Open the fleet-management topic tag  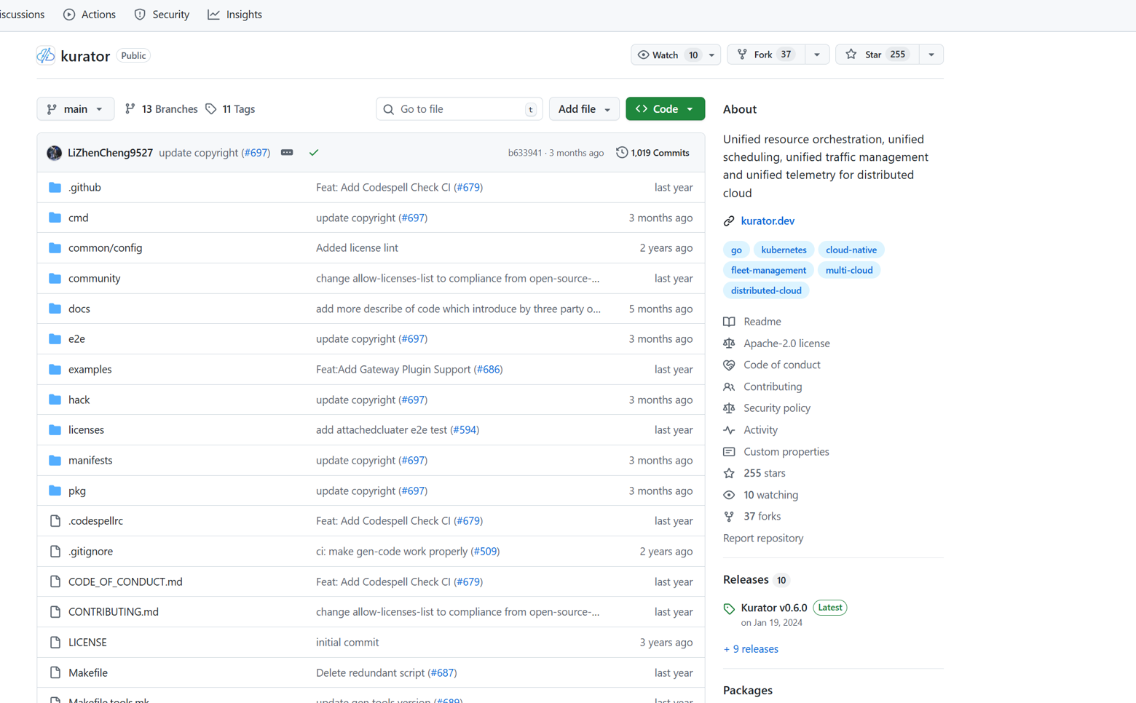point(768,270)
